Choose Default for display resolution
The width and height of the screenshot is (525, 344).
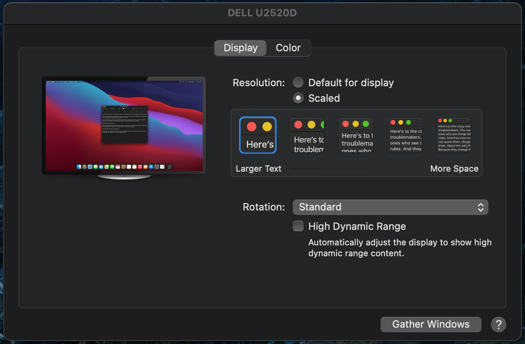click(x=298, y=82)
